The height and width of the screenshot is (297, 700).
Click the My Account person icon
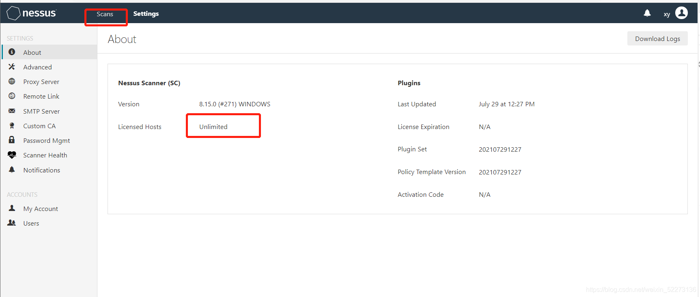point(12,208)
